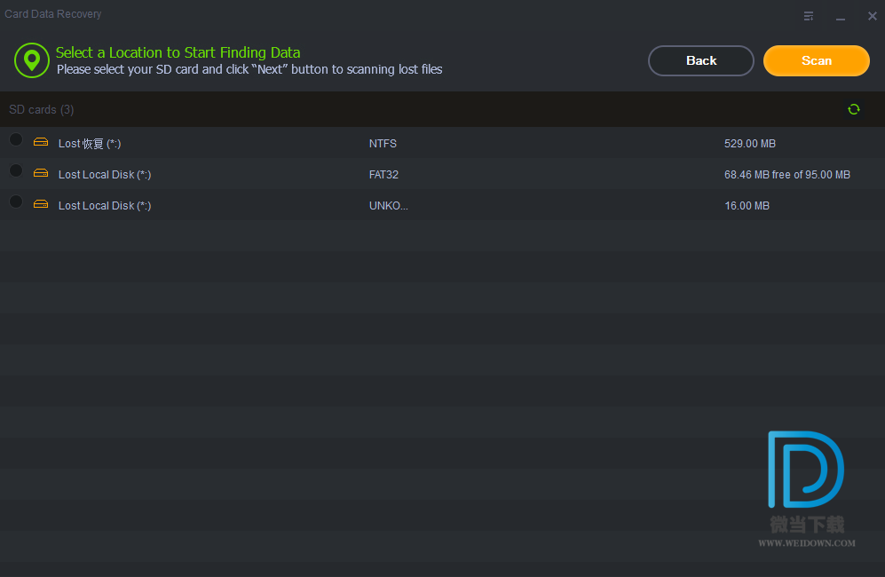Click the 68.46 MB free of 95.00 MB text
885x577 pixels.
tap(786, 175)
